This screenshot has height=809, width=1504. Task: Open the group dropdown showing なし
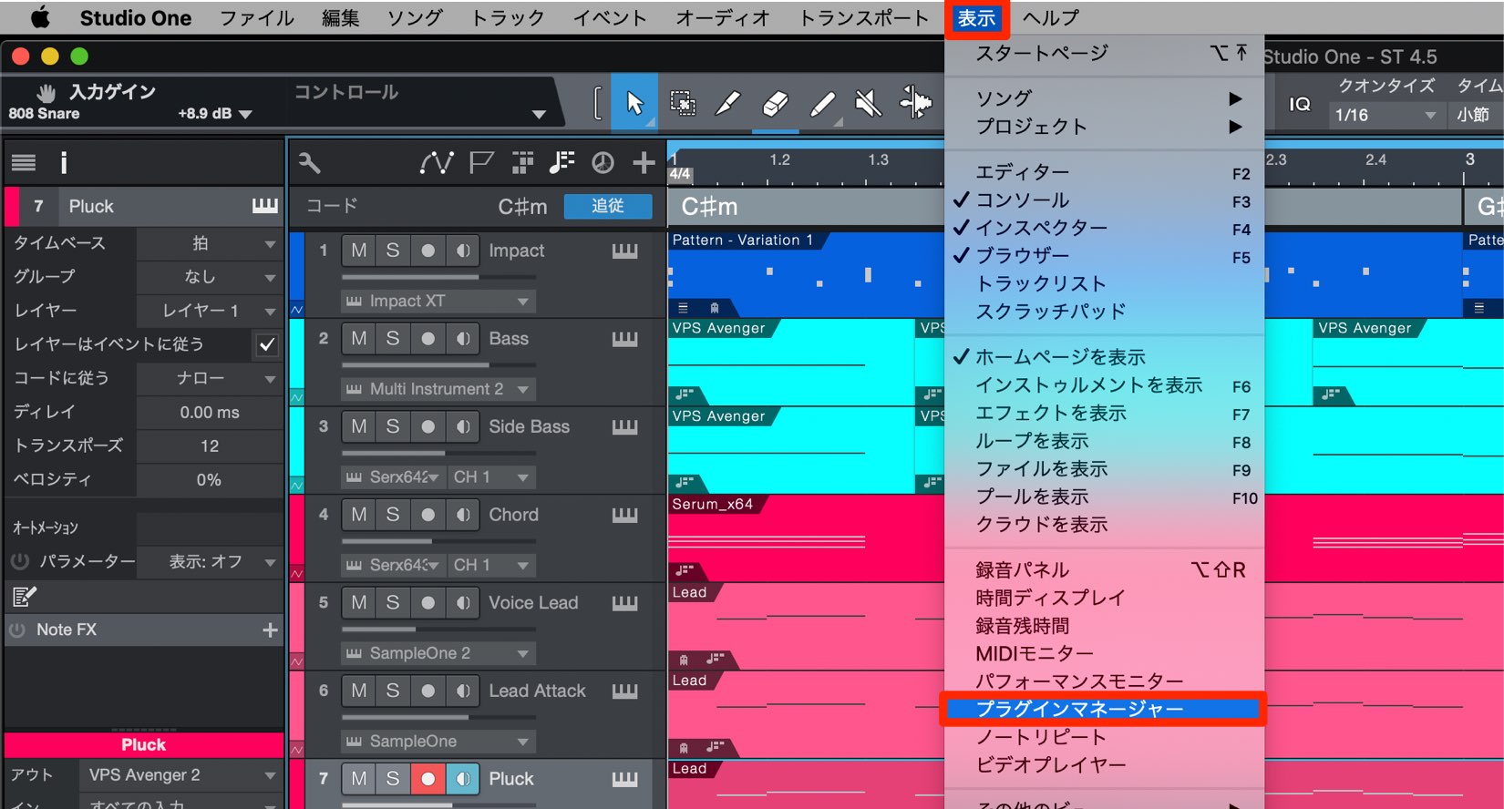click(x=209, y=277)
